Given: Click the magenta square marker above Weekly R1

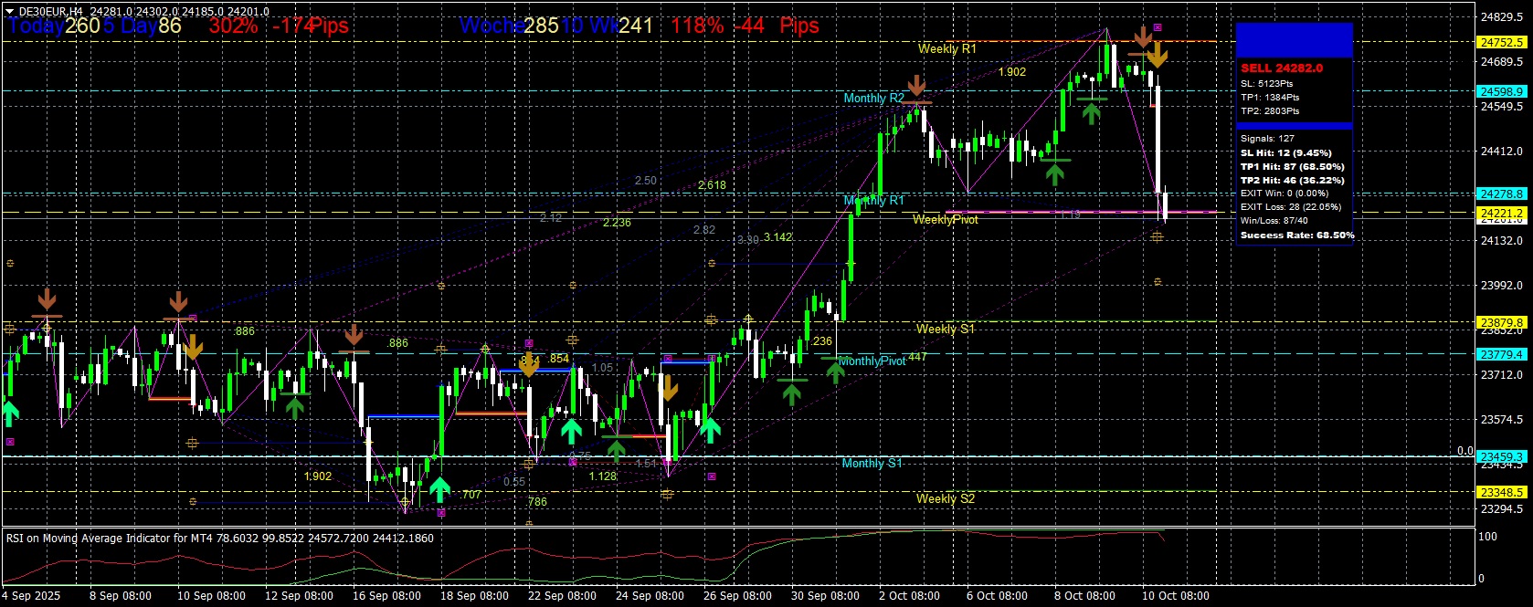Looking at the screenshot, I should point(1158,27).
